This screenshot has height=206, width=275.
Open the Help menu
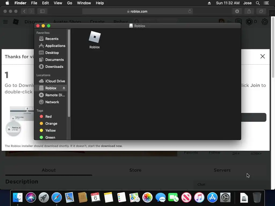pos(100,3)
